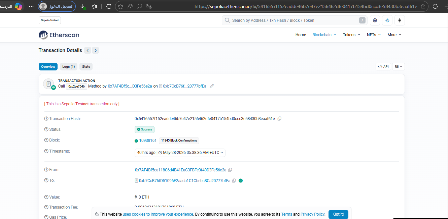Go to previous transaction arrow
The width and height of the screenshot is (448, 219).
[88, 50]
